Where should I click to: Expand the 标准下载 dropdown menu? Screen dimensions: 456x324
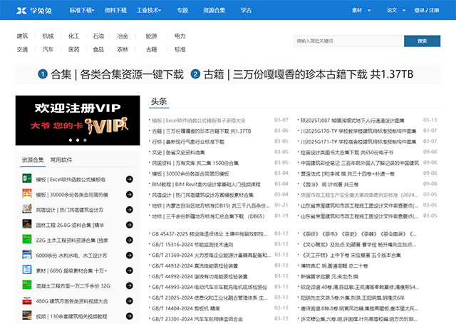click(x=83, y=11)
